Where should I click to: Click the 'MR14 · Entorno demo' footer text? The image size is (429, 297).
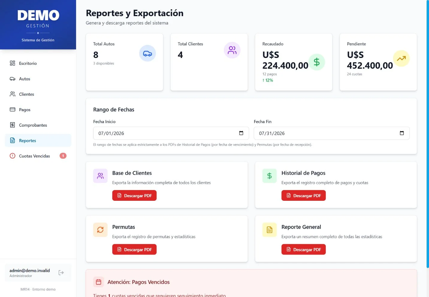pyautogui.click(x=38, y=289)
